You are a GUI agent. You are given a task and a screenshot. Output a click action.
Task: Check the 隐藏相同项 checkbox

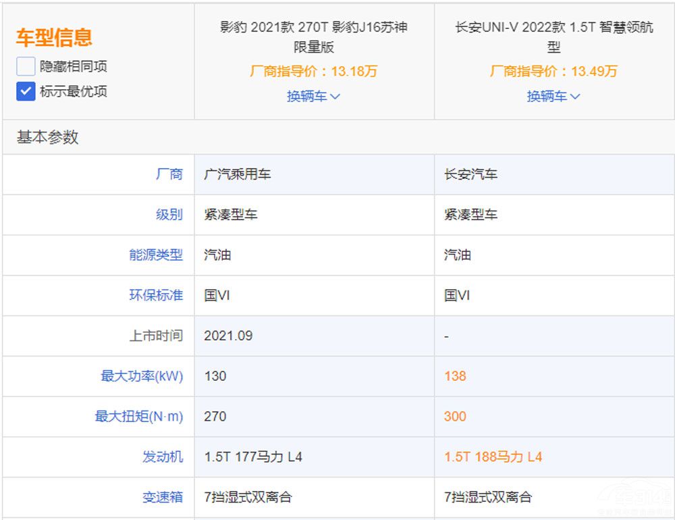point(26,66)
